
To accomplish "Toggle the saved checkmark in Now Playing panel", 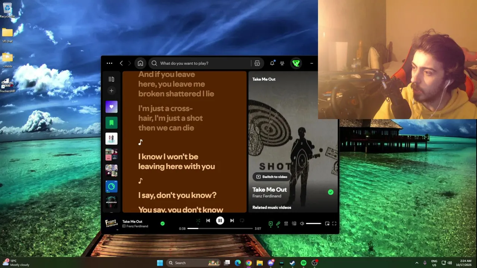I will point(331,192).
